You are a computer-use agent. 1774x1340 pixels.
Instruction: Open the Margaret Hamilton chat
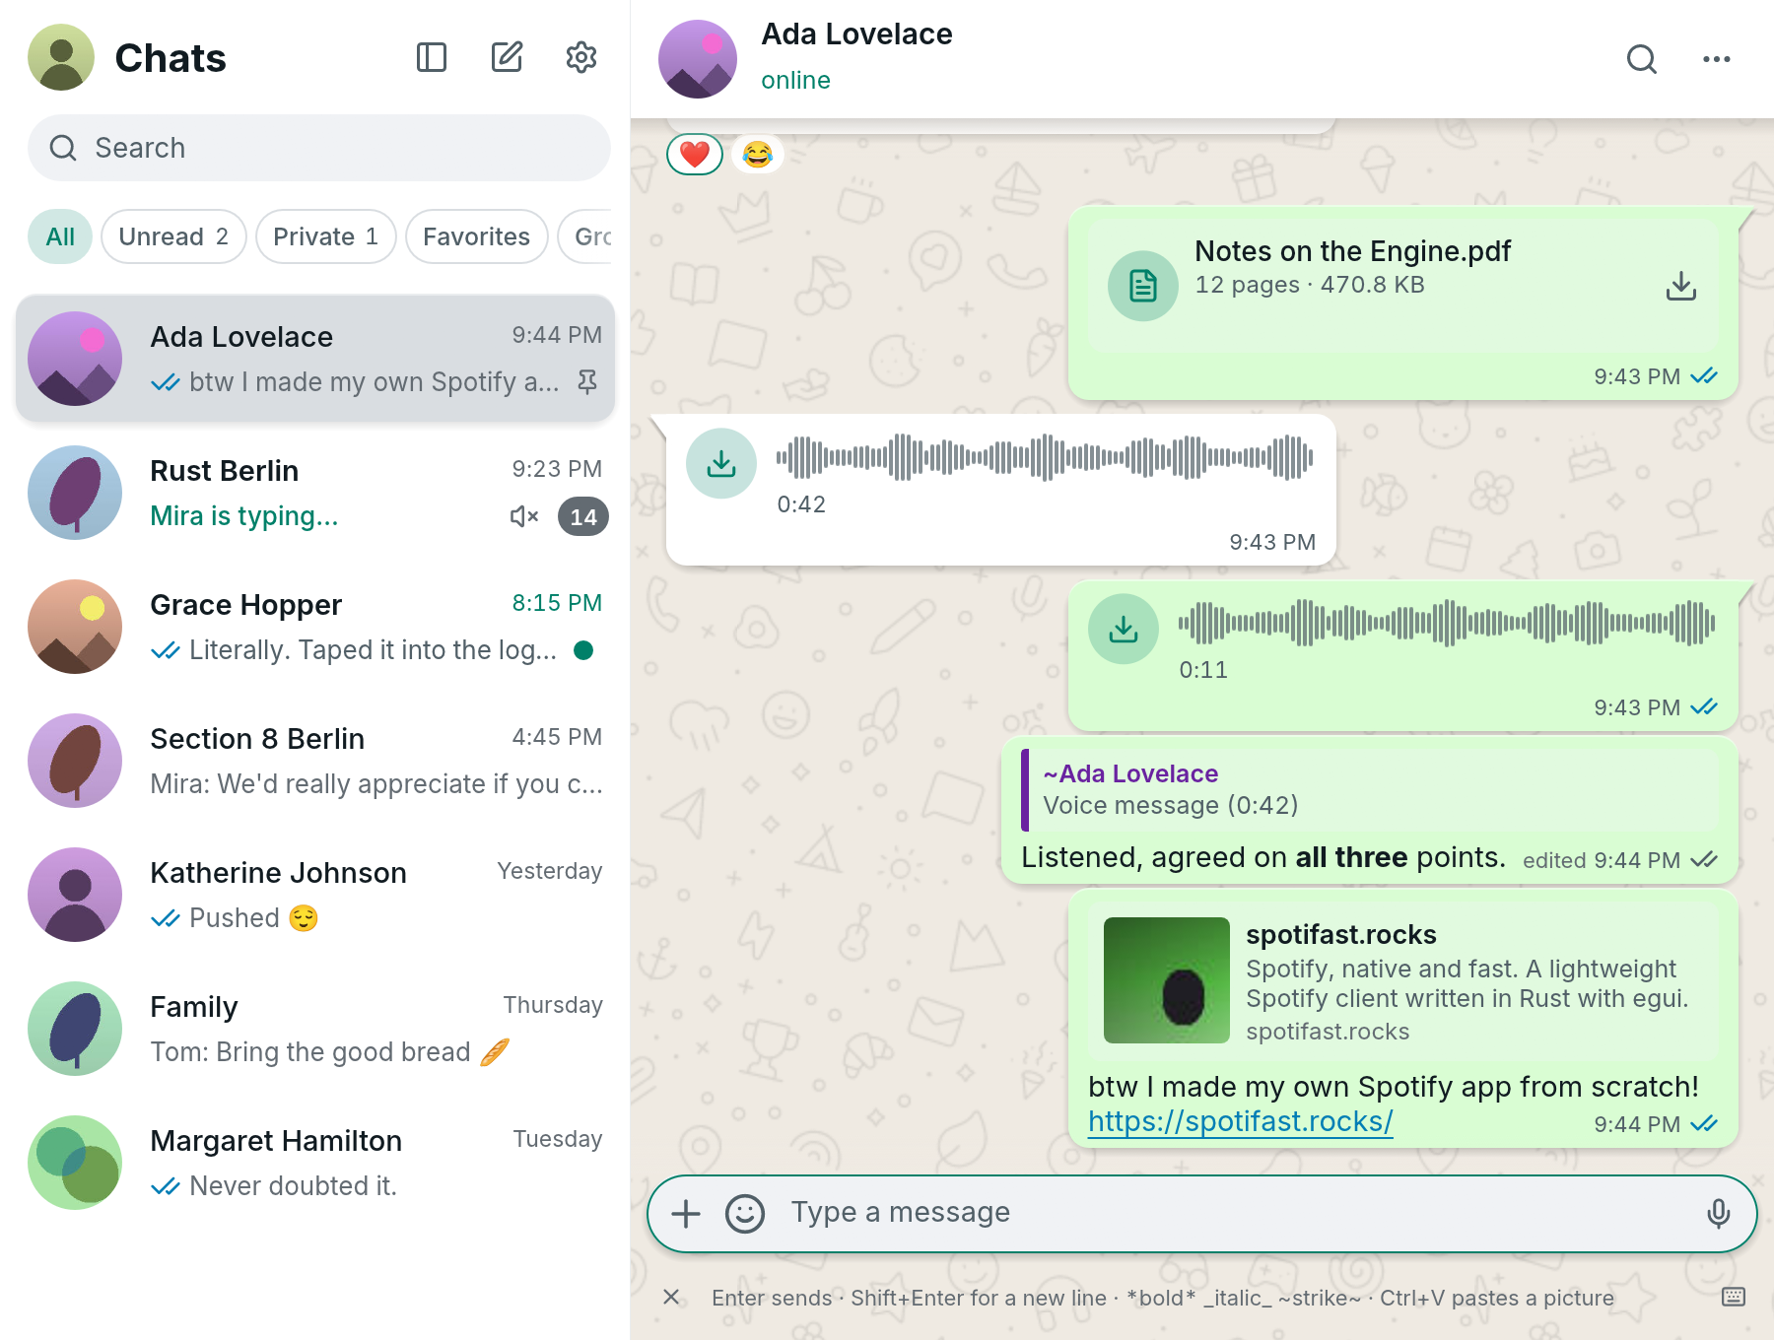pos(315,1163)
